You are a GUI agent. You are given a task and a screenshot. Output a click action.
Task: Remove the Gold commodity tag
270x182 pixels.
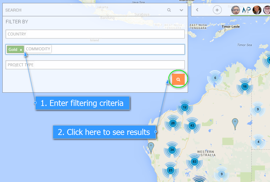coord(21,50)
